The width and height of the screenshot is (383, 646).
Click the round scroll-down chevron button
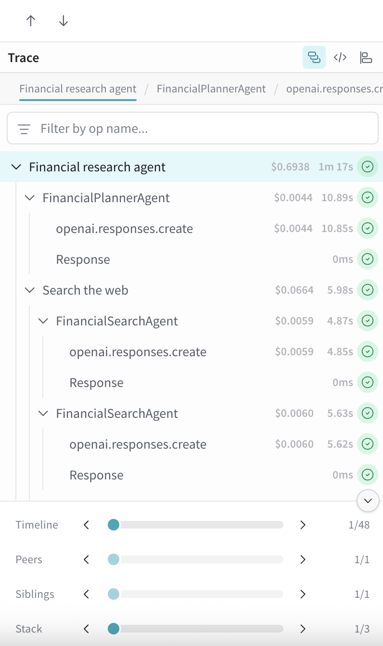[368, 501]
